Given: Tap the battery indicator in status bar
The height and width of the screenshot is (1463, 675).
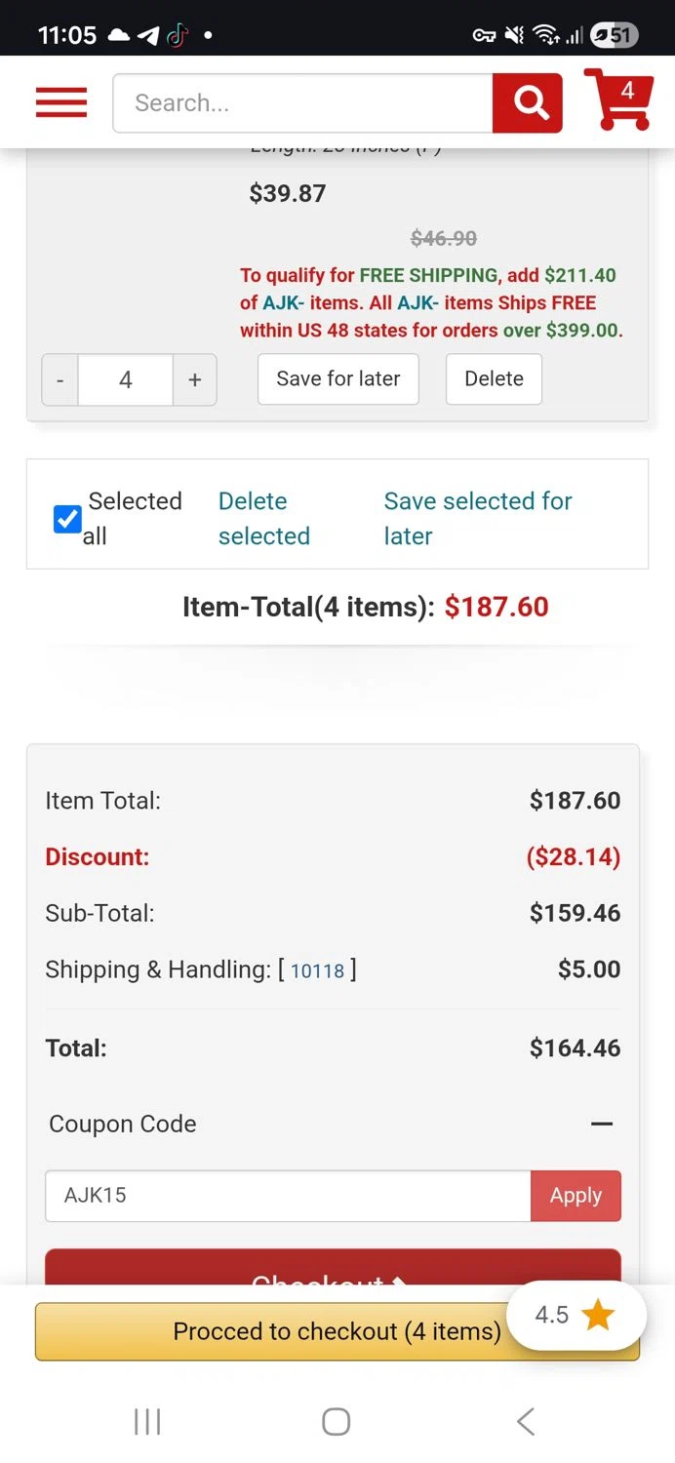Looking at the screenshot, I should (x=613, y=36).
